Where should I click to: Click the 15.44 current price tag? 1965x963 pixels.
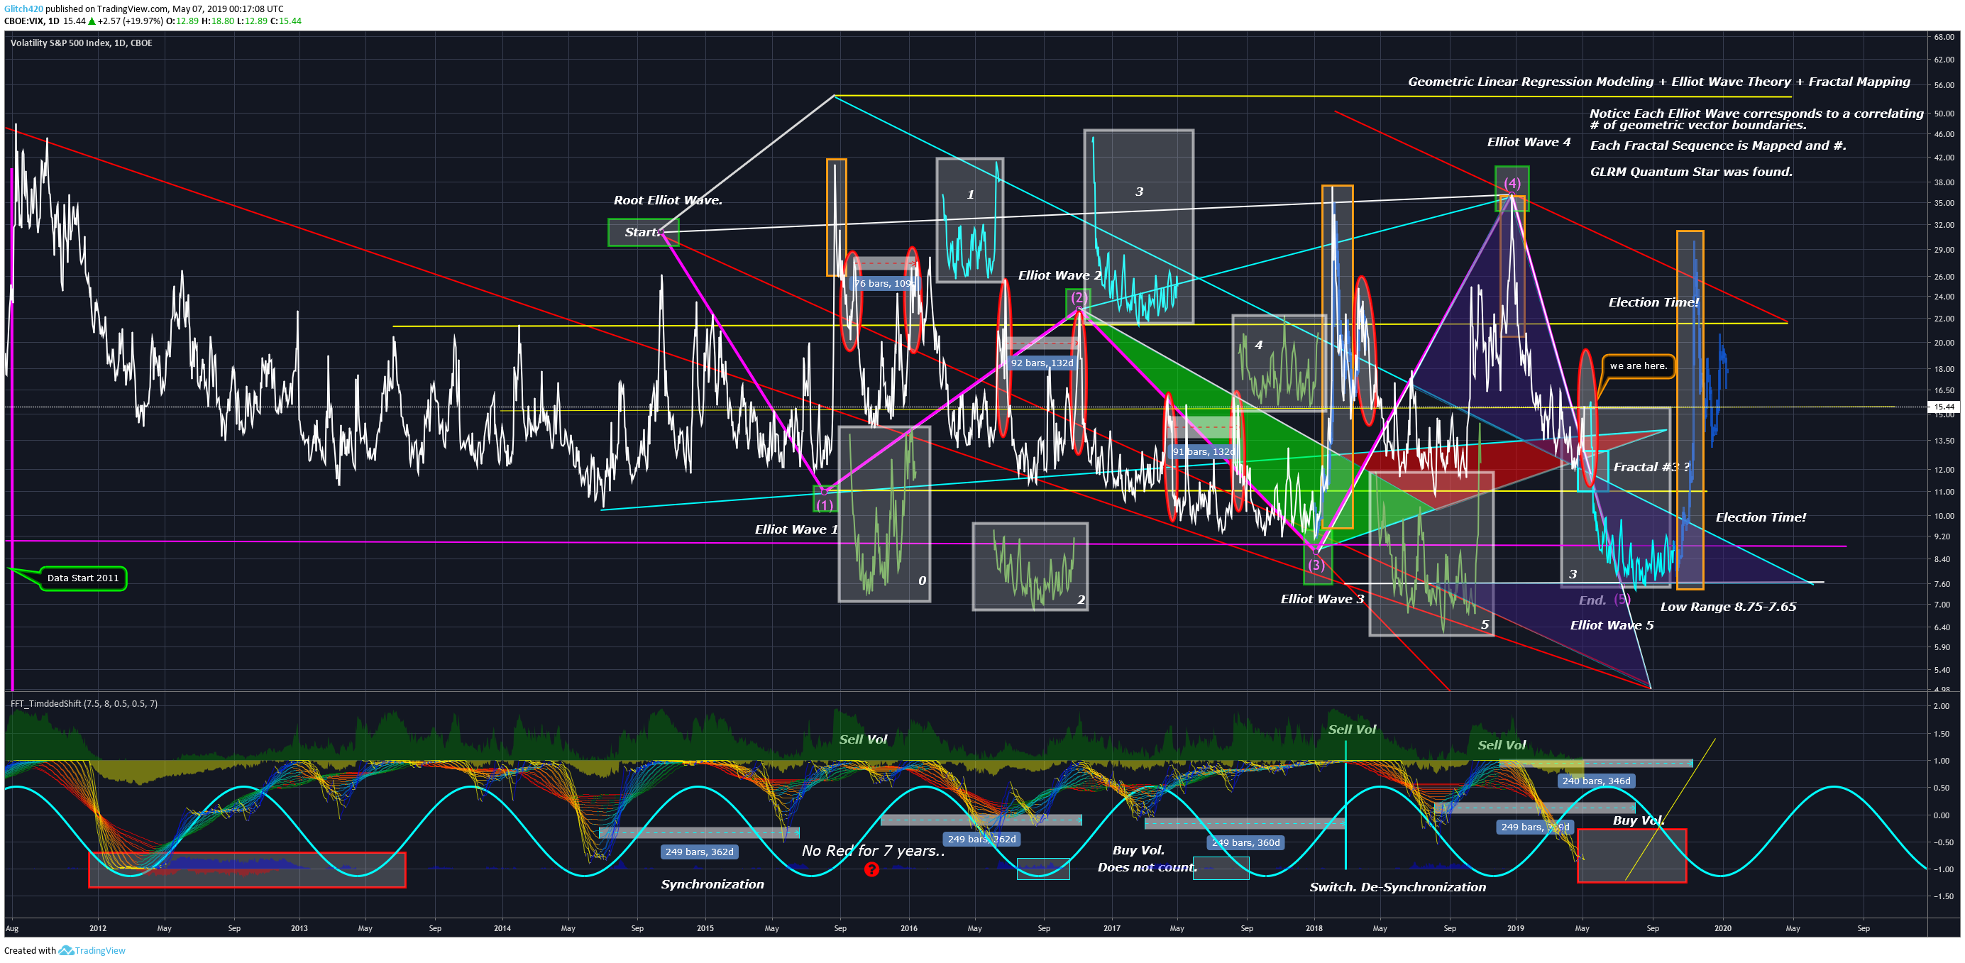coord(1944,407)
